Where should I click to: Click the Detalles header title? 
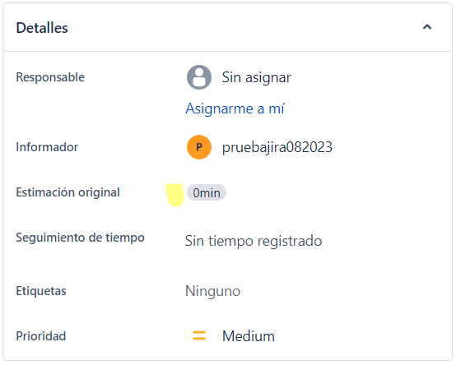42,28
